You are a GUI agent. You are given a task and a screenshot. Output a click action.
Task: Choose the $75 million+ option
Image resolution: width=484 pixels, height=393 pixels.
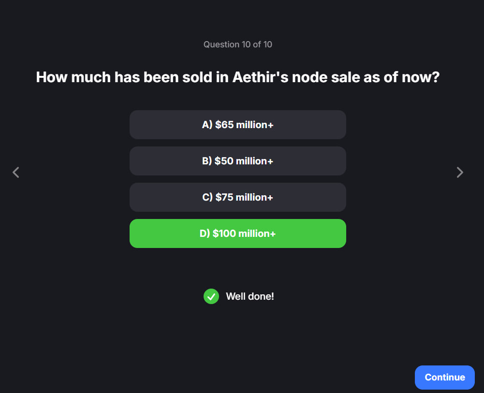237,197
